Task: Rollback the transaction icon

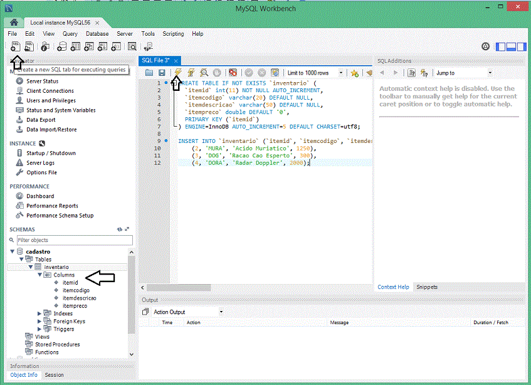Action: [x=262, y=73]
